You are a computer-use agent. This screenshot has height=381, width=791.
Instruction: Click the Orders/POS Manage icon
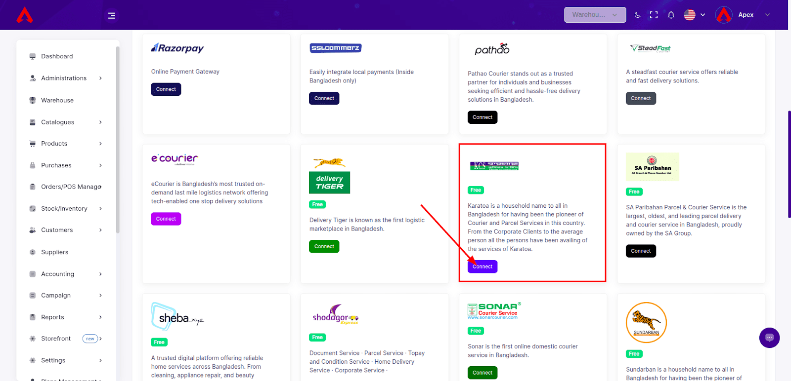(x=33, y=187)
